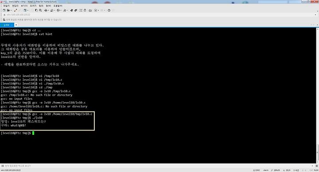
Task: Click the Disconnect plug icon
Action: (16, 10)
